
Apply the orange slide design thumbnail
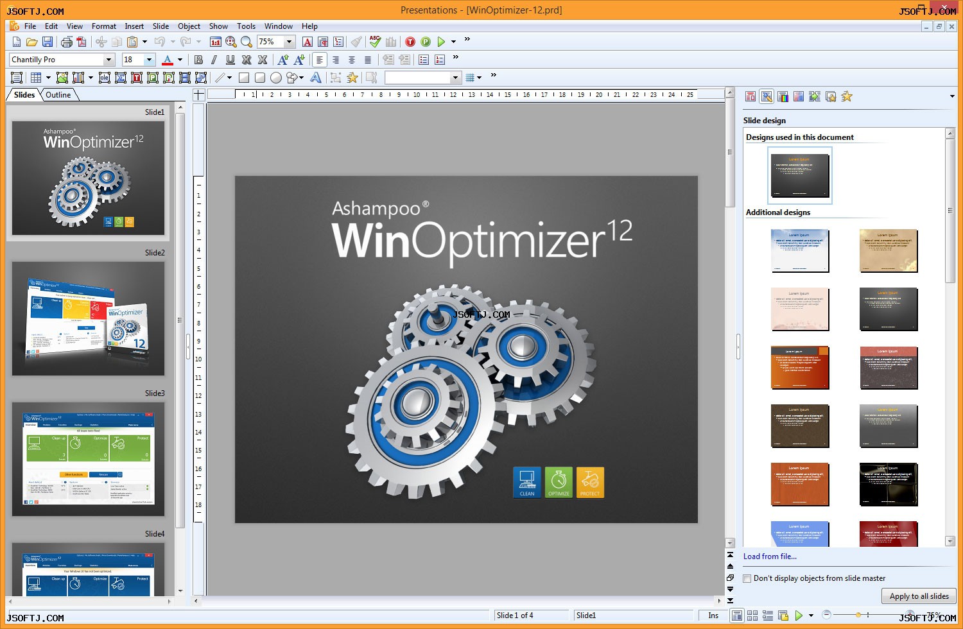[800, 368]
